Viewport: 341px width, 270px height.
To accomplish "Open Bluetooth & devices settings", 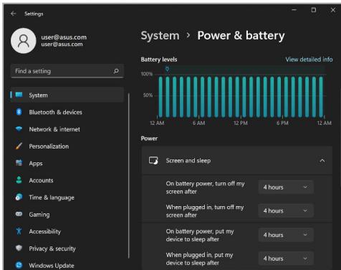I will click(67, 112).
